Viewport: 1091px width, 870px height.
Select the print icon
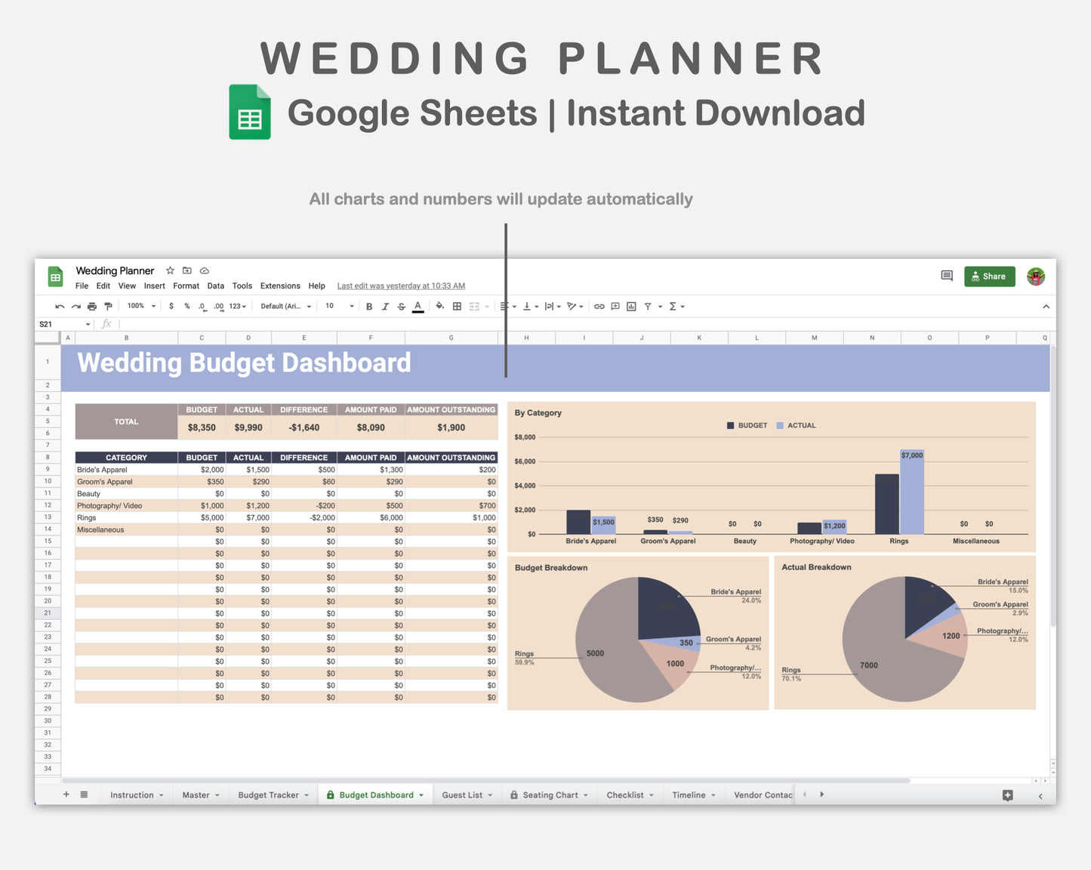[91, 306]
